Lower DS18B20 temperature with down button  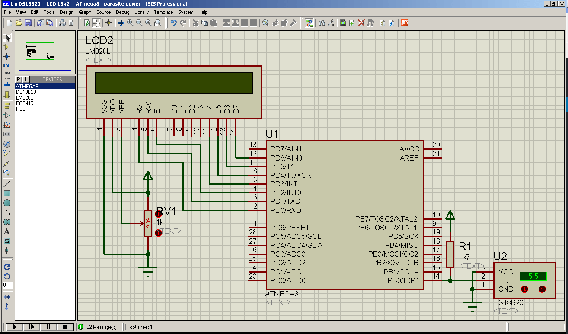tap(524, 289)
